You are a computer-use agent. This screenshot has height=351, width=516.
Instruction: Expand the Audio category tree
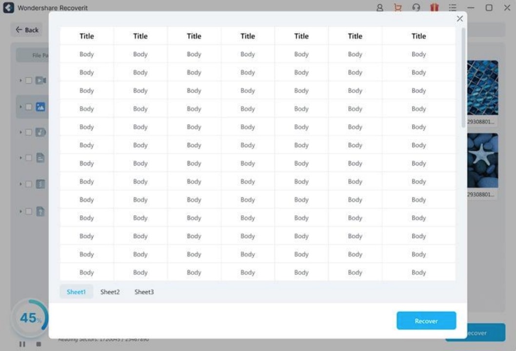[x=20, y=132]
